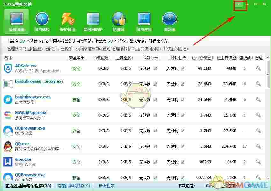Viewport: 271px width, 191px height.
Task: Click 15.1KB uploaded value for SGWallPaper.exe
Action: point(230,115)
